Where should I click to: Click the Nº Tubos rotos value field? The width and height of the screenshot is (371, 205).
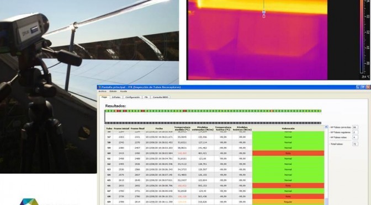(x=354, y=137)
